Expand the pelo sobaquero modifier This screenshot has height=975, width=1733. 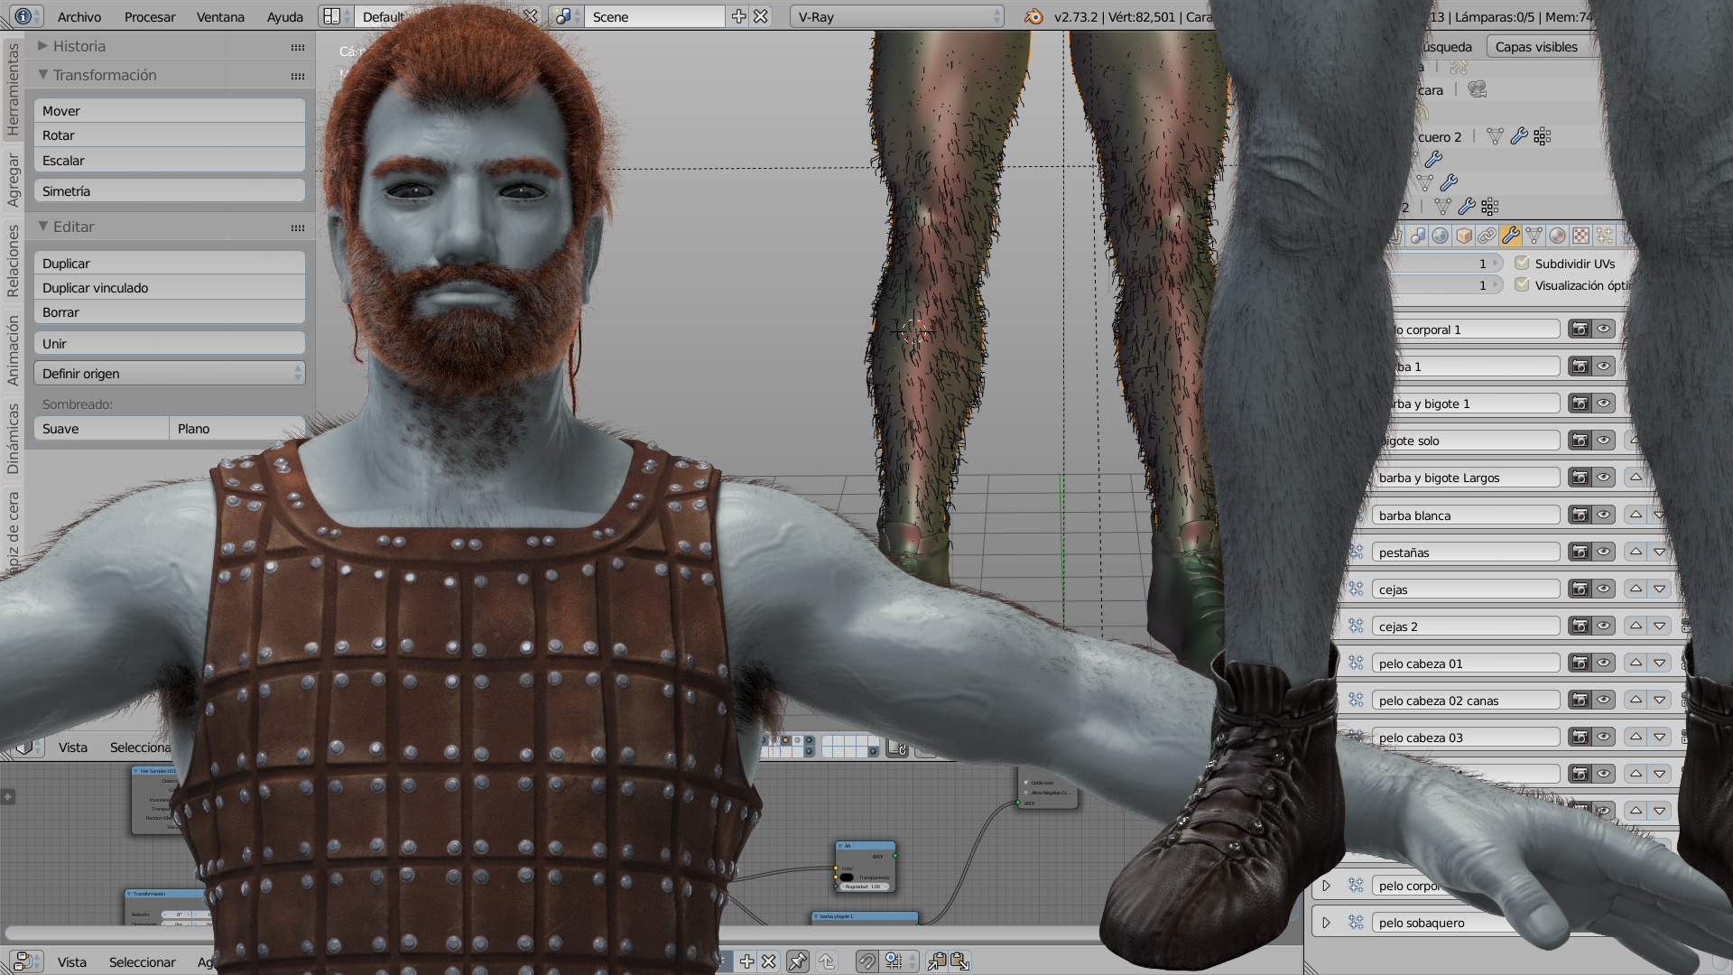pos(1326,923)
